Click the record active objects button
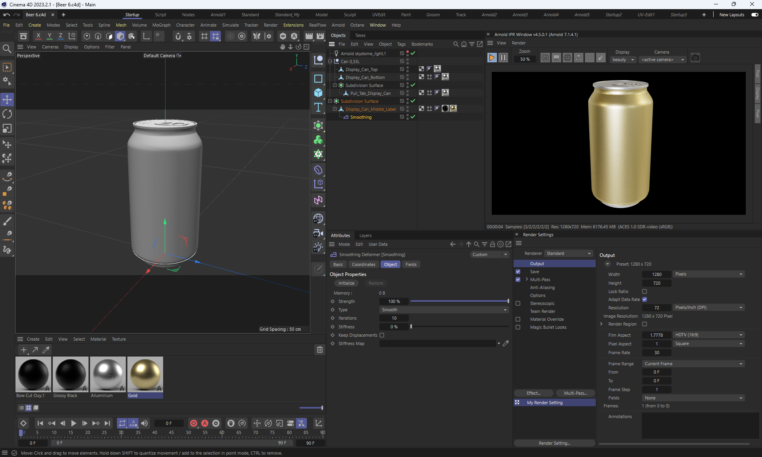 (194, 423)
